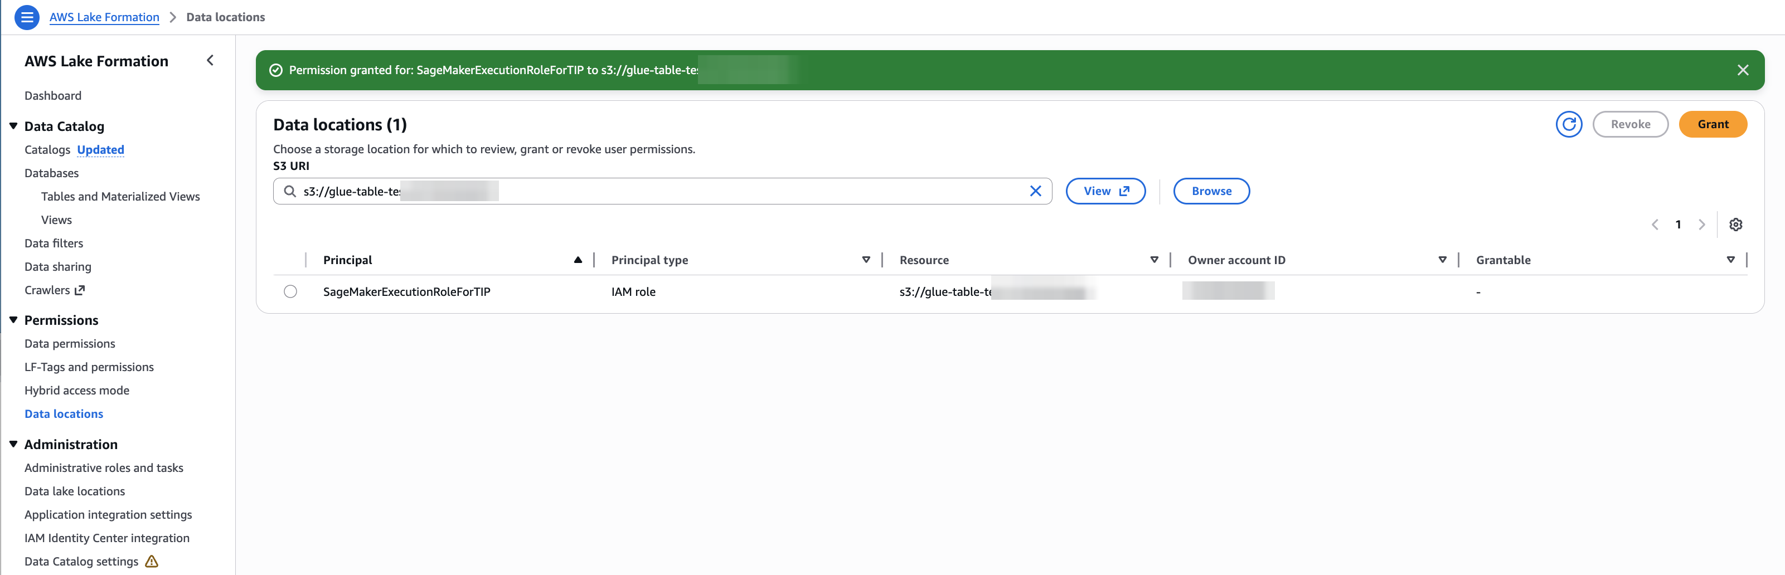Open Crawlers in the sidebar

click(x=47, y=290)
